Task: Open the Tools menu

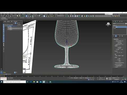Action: click(x=8, y=14)
